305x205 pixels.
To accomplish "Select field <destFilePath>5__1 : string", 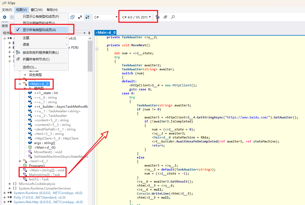I will pyautogui.click(x=55, y=129).
